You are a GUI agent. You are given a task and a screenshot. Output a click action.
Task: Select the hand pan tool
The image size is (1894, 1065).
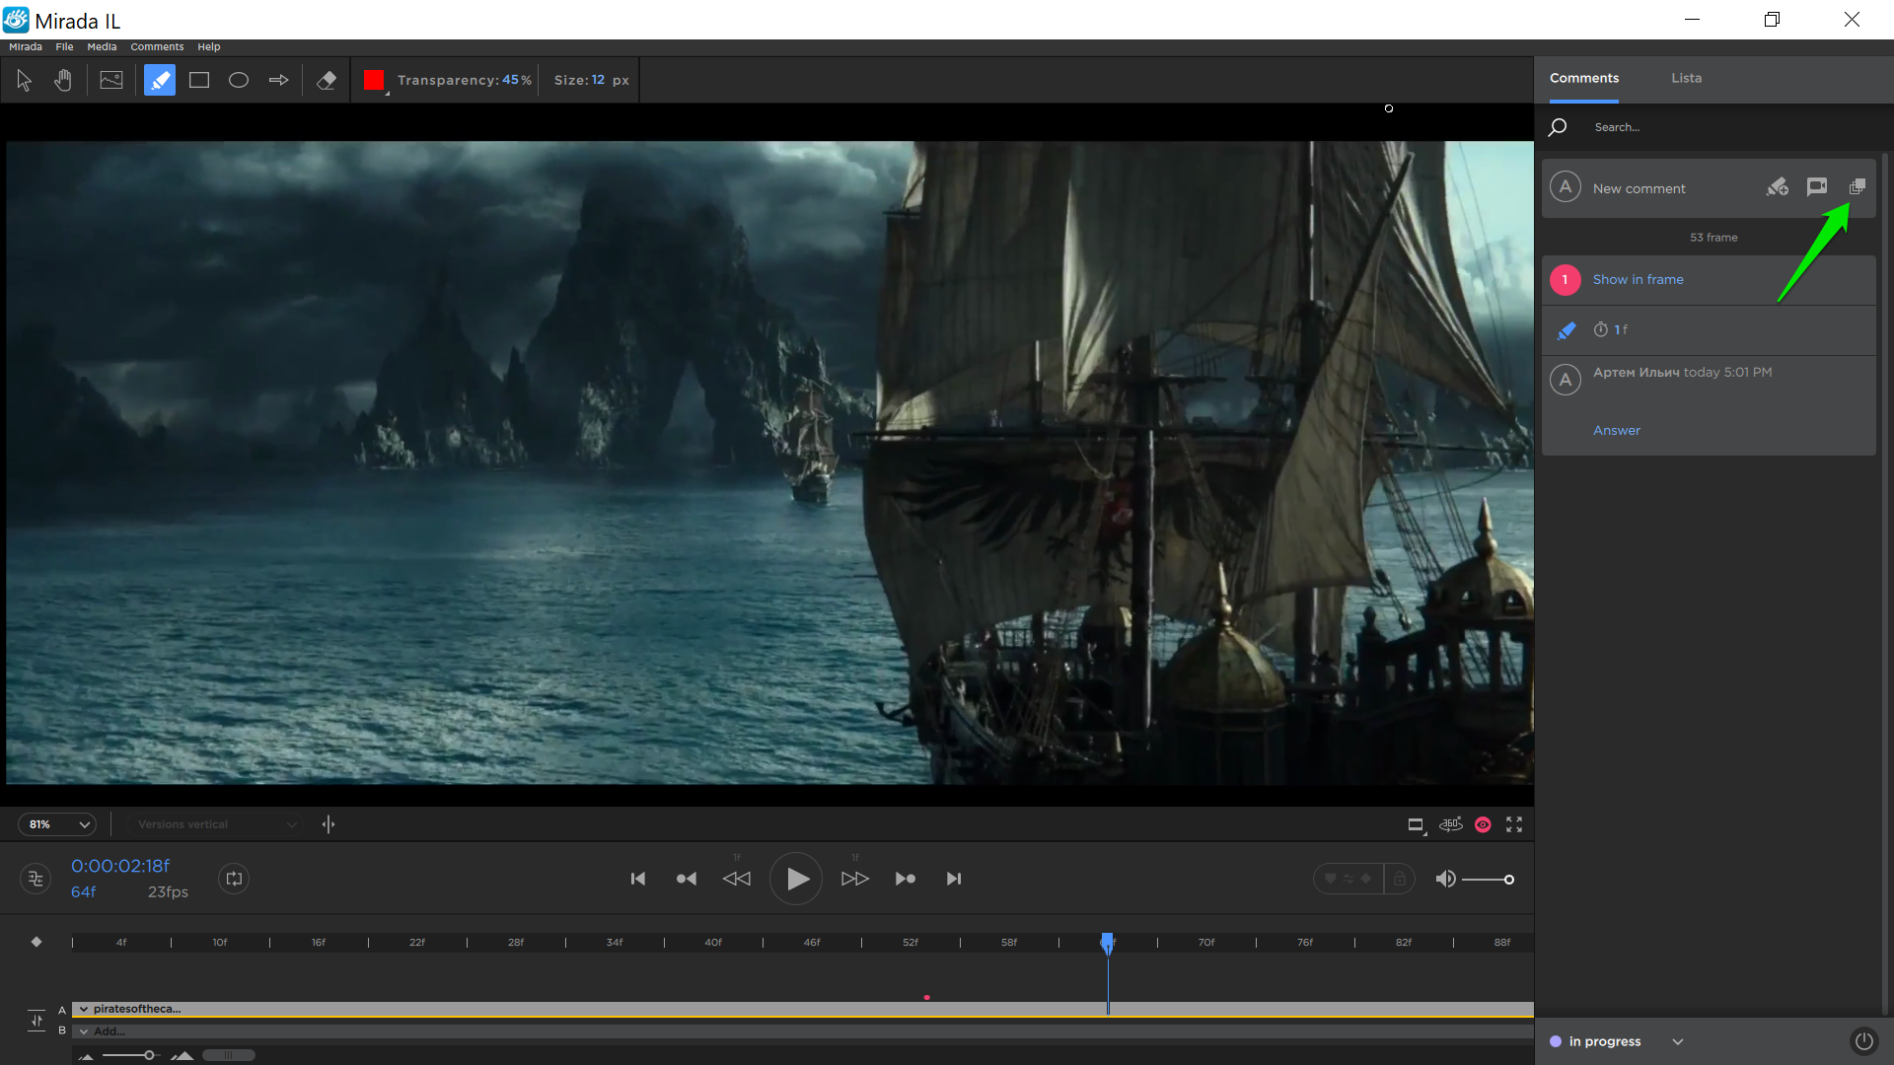click(63, 80)
